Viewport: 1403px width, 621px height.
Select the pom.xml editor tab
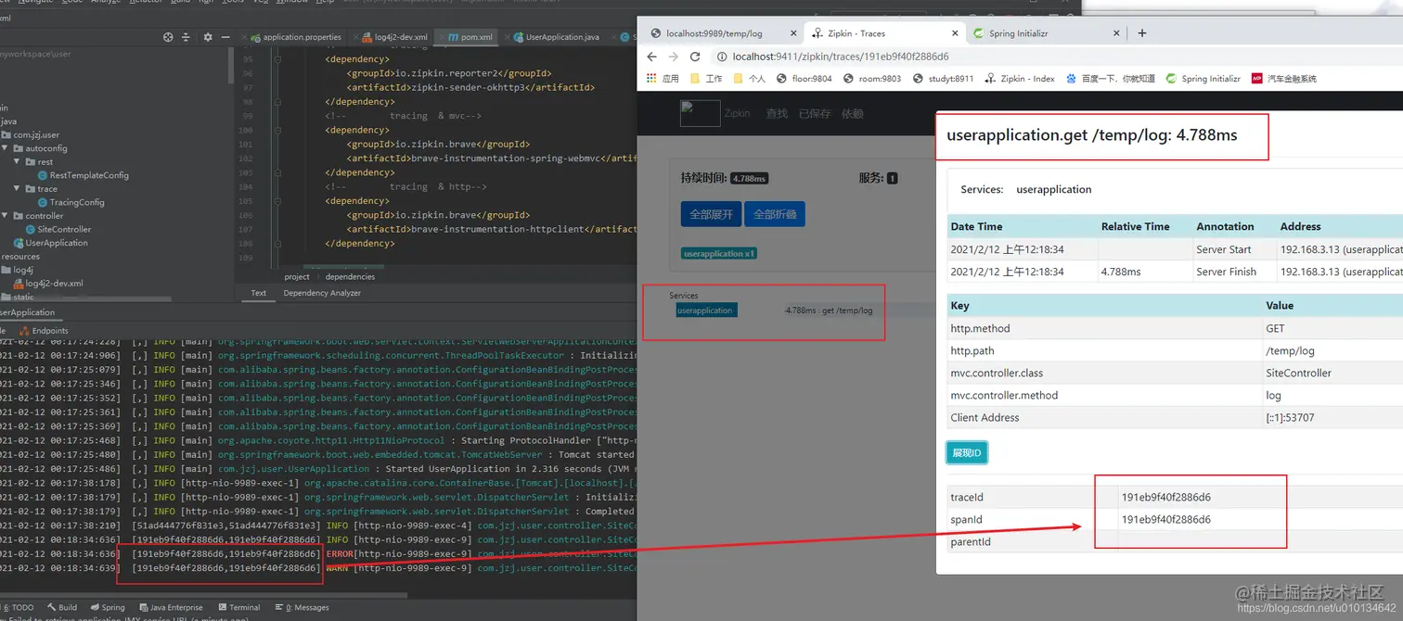point(471,37)
